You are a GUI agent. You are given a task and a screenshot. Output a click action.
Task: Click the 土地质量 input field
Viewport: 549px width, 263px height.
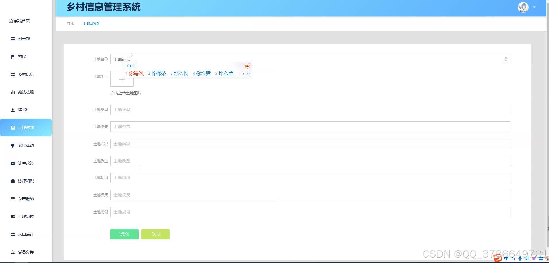[310, 161]
